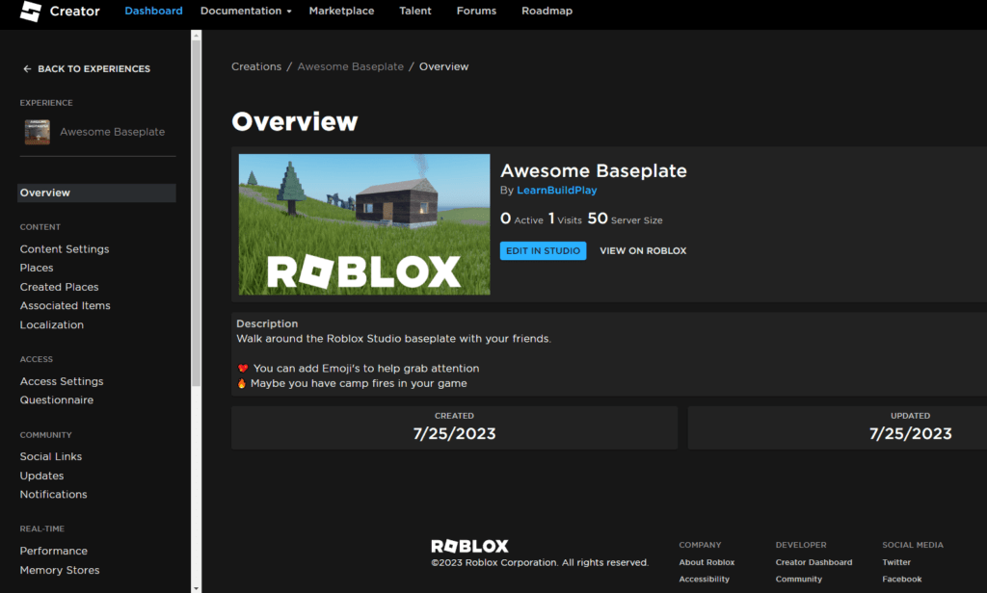This screenshot has height=593, width=987.
Task: Click the footer Roblox logo
Action: pyautogui.click(x=469, y=546)
